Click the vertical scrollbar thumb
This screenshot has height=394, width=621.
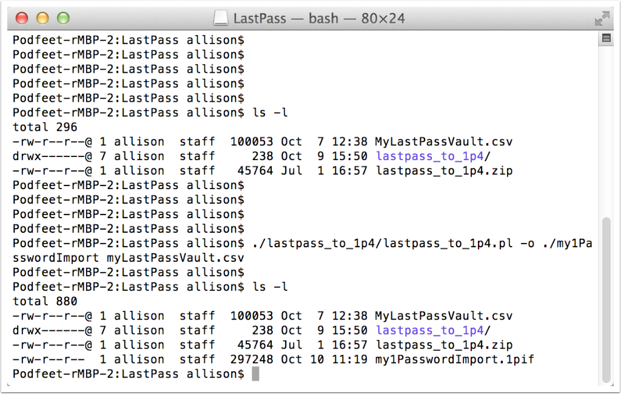605,300
